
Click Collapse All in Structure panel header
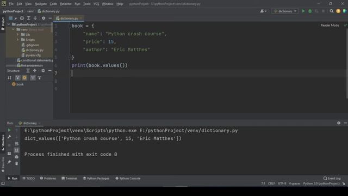[35, 71]
